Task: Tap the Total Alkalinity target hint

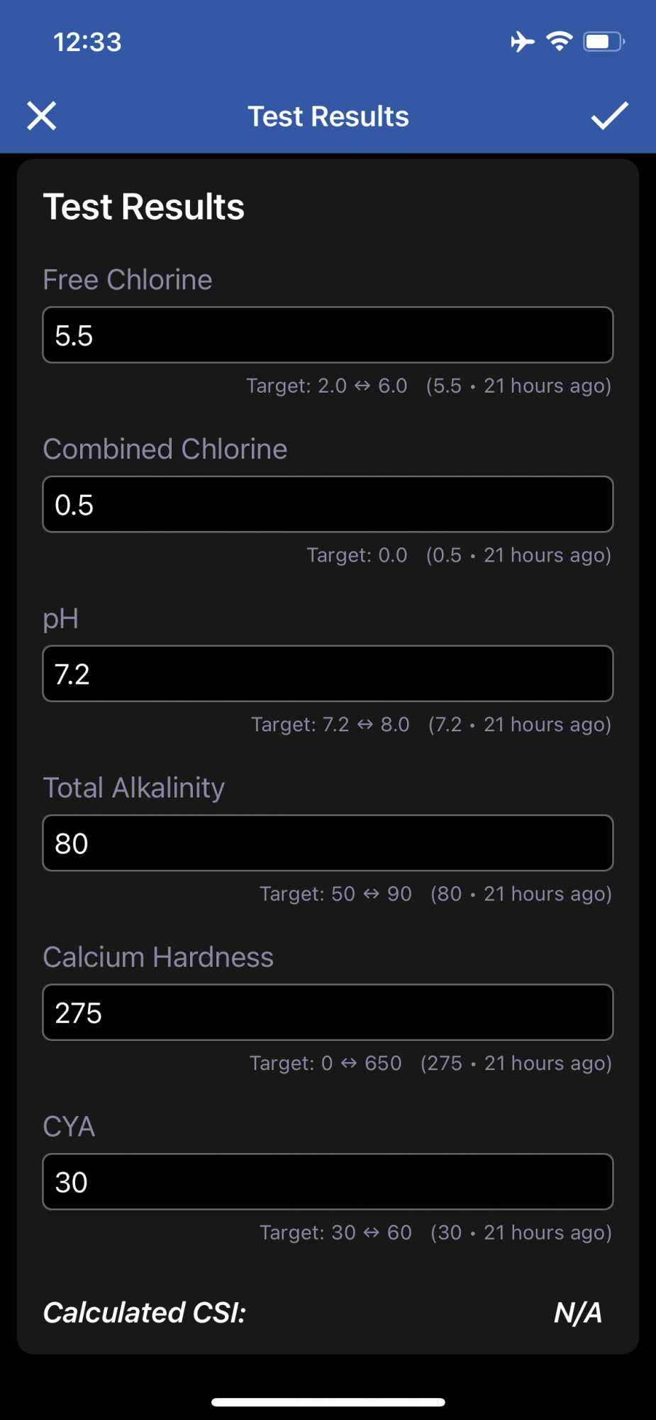Action: coord(335,894)
